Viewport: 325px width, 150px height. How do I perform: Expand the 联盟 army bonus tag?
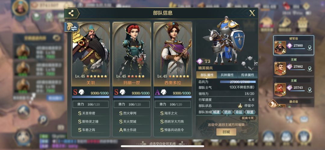click(250, 112)
